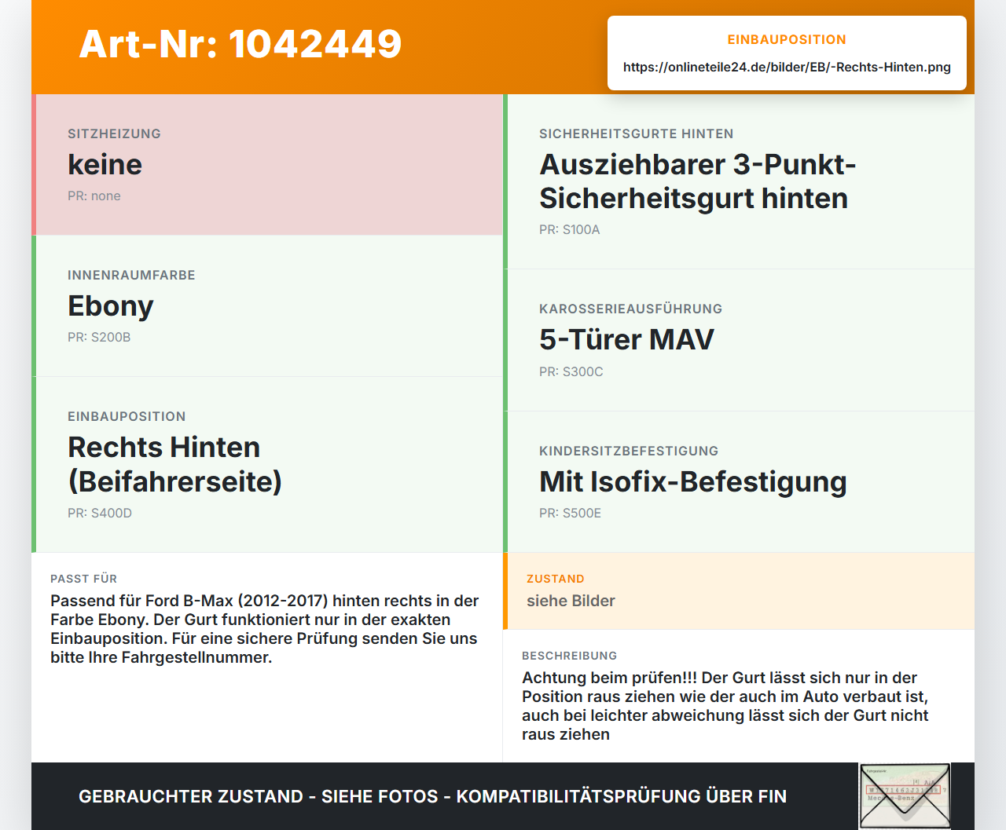This screenshot has width=1006, height=830.
Task: Click 'PR: none' text
Action: click(94, 196)
